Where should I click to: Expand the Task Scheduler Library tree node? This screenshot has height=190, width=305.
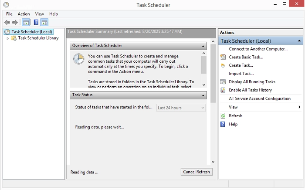pos(7,38)
